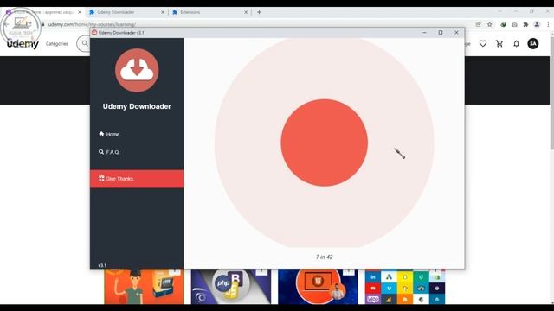This screenshot has width=554, height=311.
Task: Open a new browser tab
Action: point(259,12)
